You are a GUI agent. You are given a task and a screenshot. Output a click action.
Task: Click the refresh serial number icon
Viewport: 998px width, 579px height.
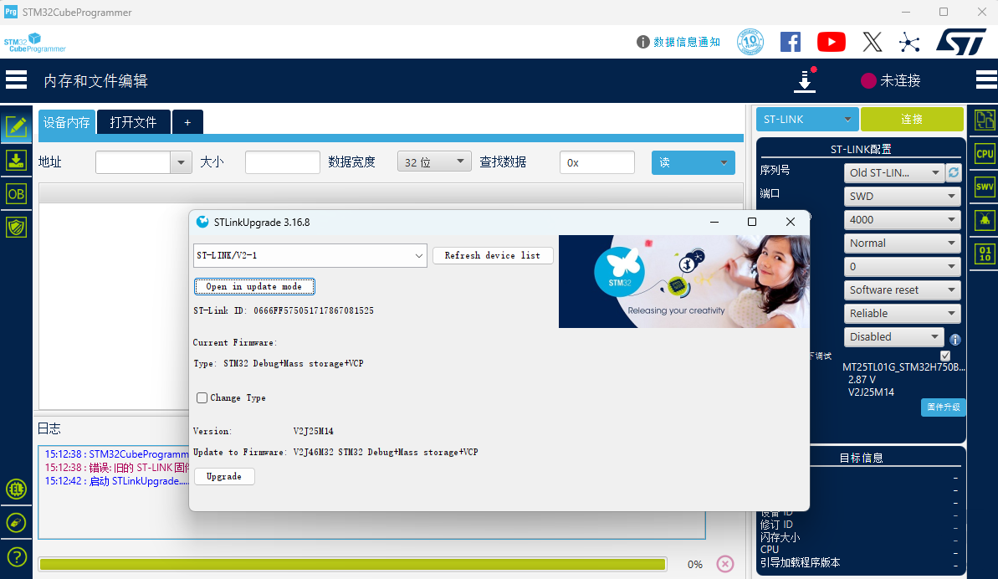[953, 172]
